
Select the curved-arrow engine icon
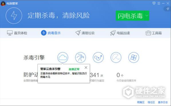click(98, 58)
